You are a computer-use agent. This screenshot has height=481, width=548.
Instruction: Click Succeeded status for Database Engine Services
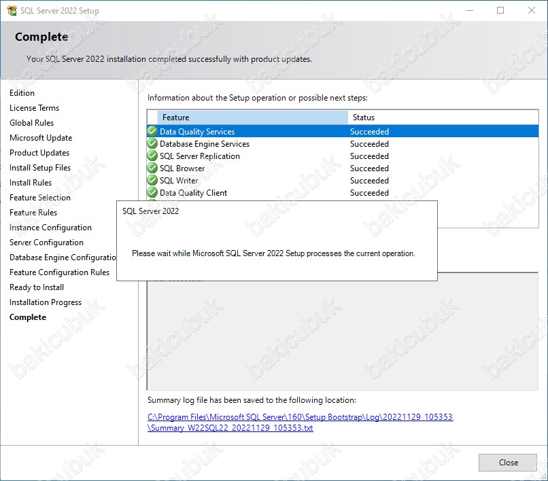(369, 144)
